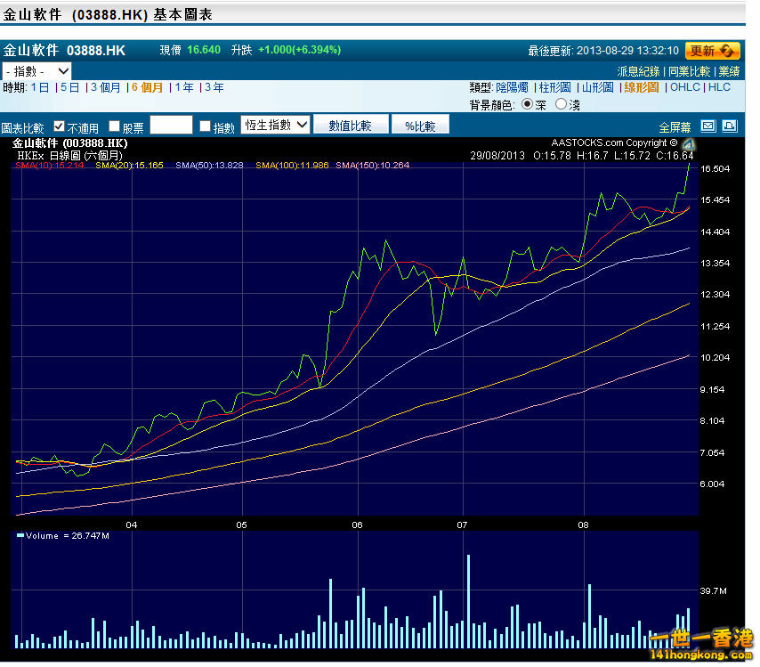Click the SMA(50):13.828 legend label
The image size is (760, 667).
pos(209,166)
